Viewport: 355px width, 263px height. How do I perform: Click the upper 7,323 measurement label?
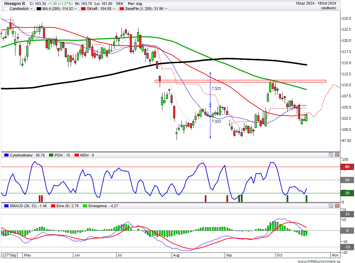point(216,88)
